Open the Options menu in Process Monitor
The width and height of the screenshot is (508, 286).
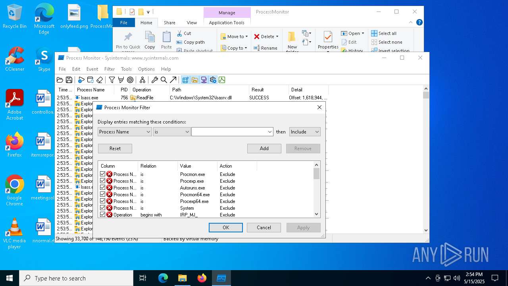tap(146, 69)
